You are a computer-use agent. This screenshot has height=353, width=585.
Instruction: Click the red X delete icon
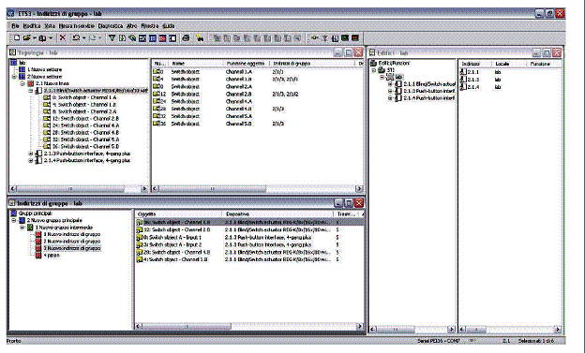63,38
